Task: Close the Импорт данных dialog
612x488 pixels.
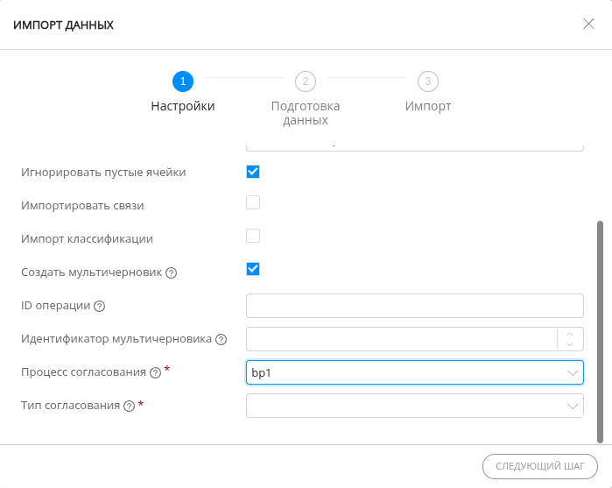Action: 588,24
